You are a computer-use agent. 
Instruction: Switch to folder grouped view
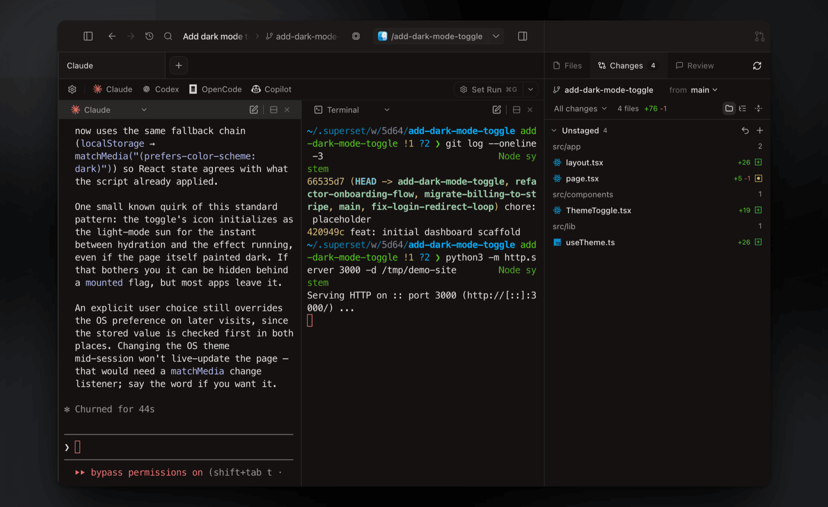tap(729, 109)
